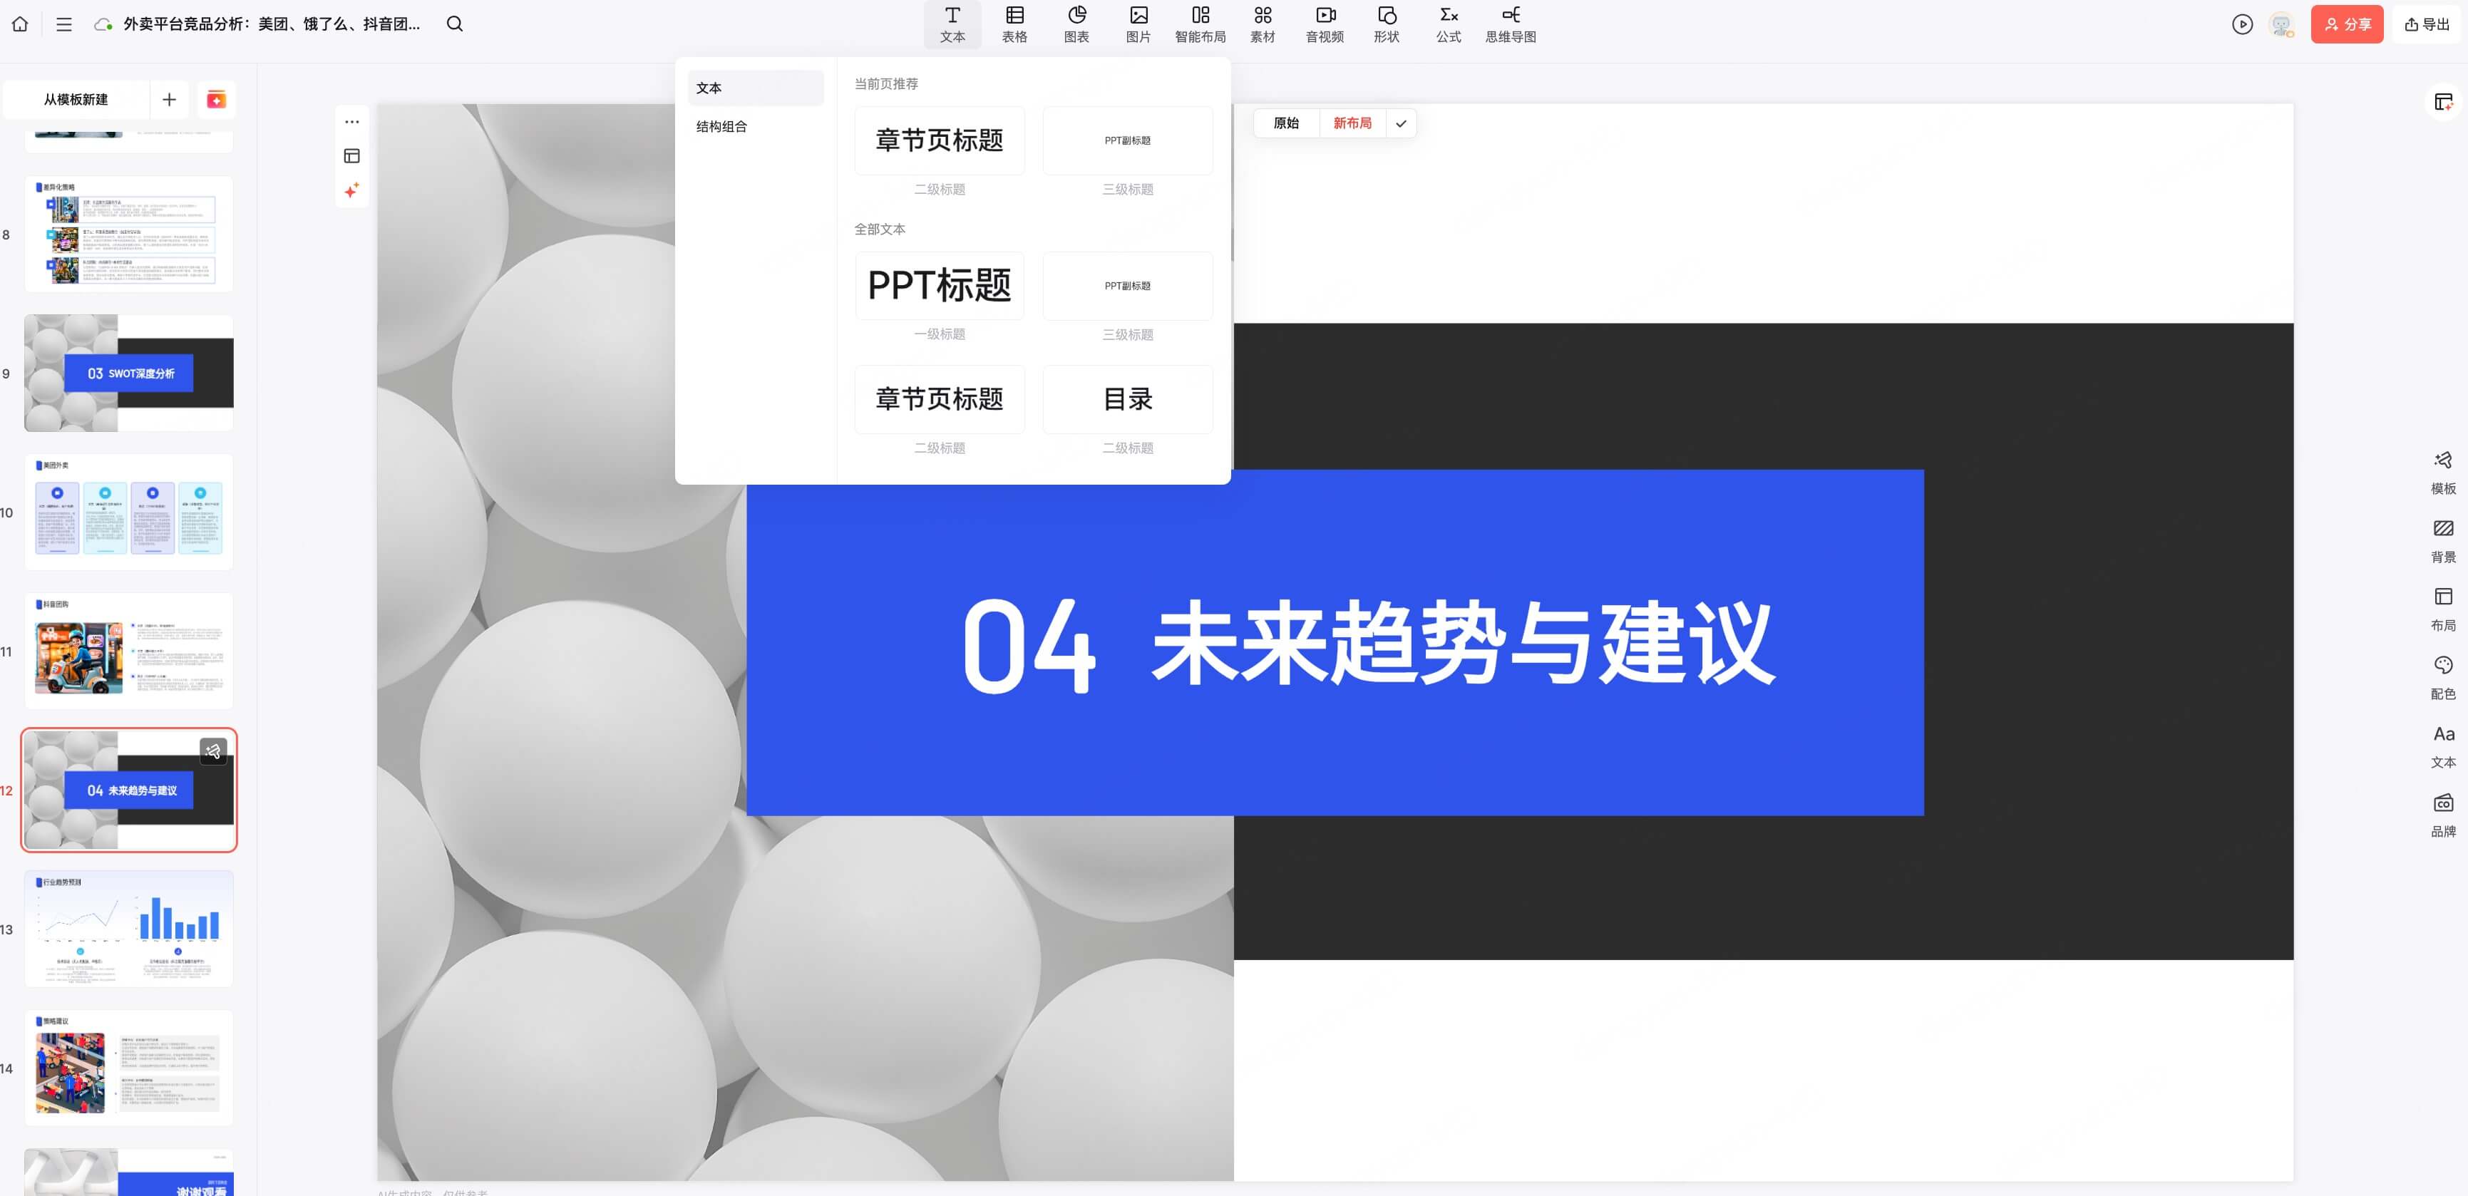Insert a 思维导图 mind map
The height and width of the screenshot is (1196, 2468).
click(1510, 24)
